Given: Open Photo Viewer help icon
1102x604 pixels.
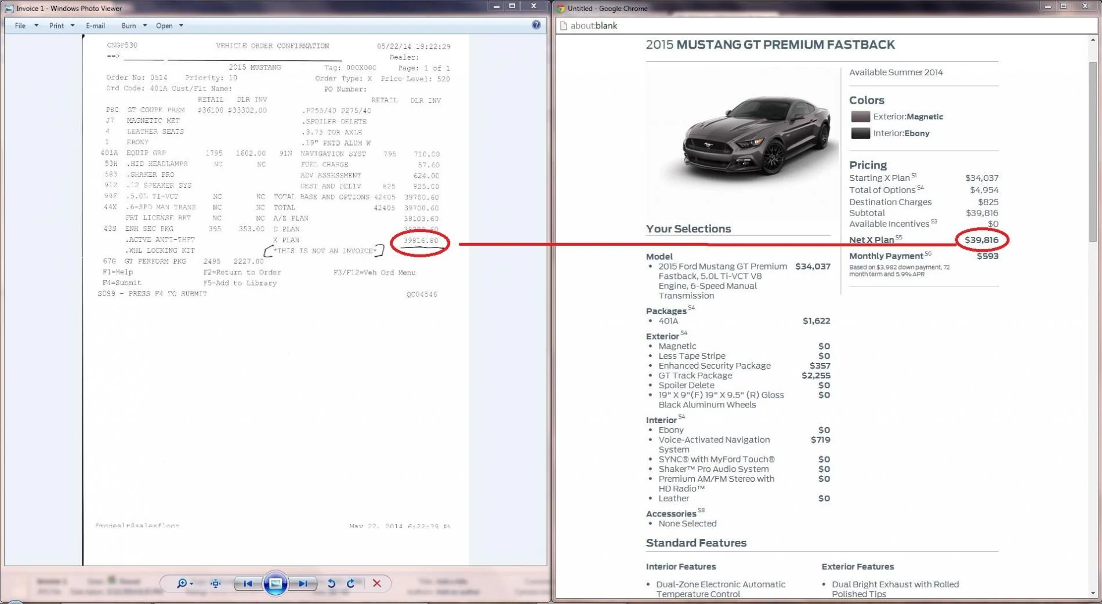Looking at the screenshot, I should [x=536, y=25].
